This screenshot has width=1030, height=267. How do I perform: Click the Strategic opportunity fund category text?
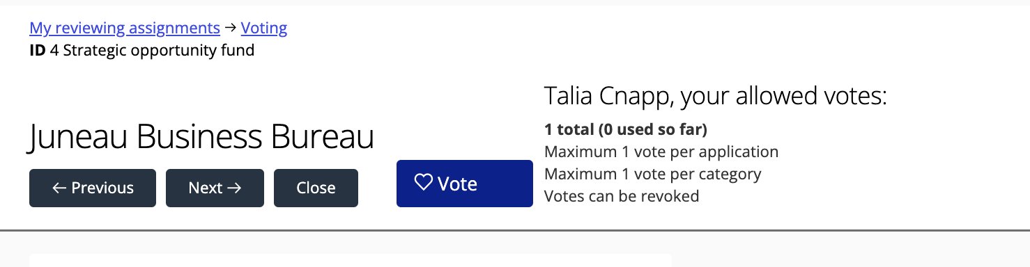(x=159, y=50)
